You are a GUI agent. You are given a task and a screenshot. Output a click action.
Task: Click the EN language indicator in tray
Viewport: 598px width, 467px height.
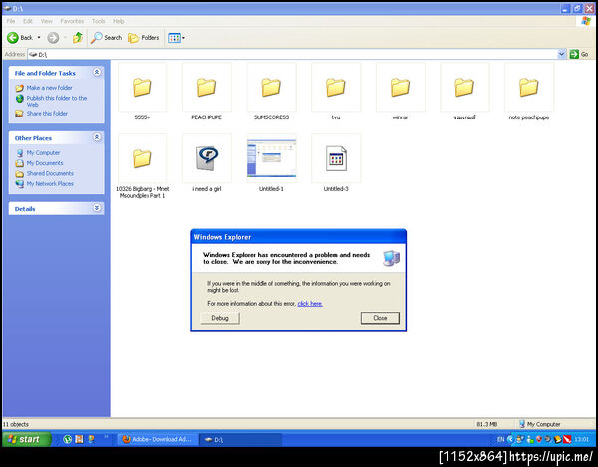[x=500, y=439]
